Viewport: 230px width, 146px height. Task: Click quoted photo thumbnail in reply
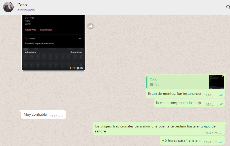pos(216,82)
